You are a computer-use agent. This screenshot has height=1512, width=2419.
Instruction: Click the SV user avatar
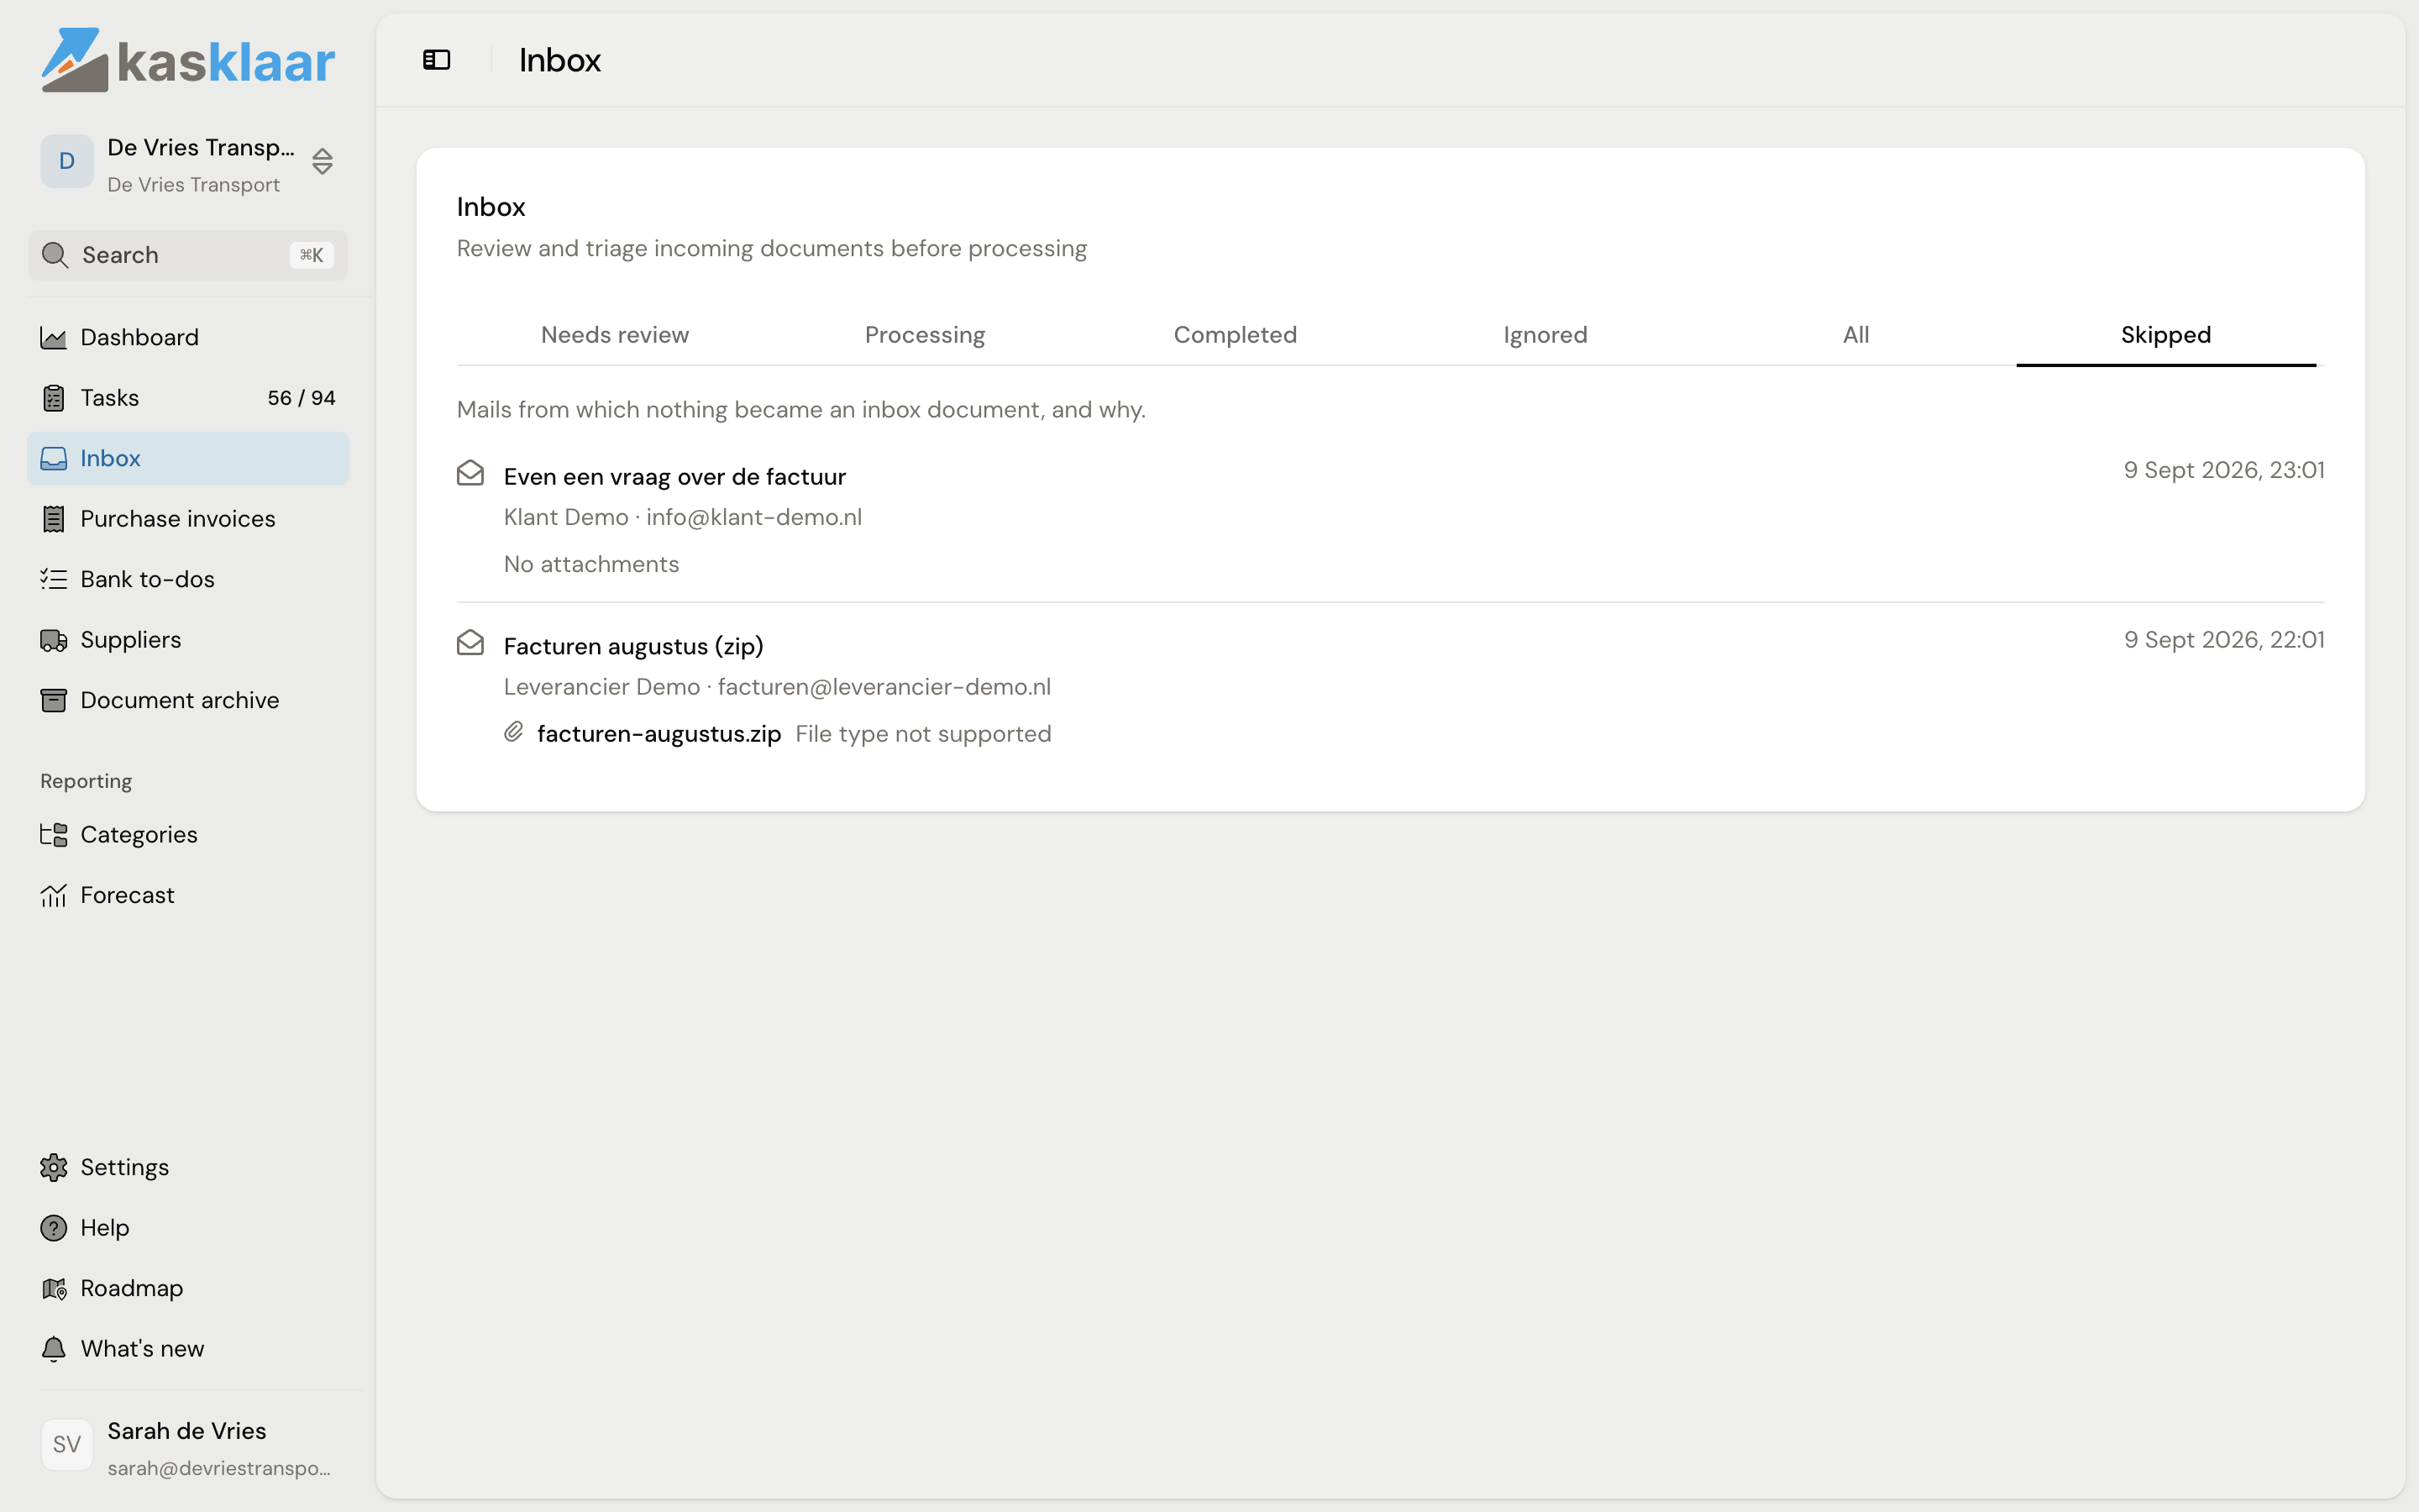pos(67,1444)
